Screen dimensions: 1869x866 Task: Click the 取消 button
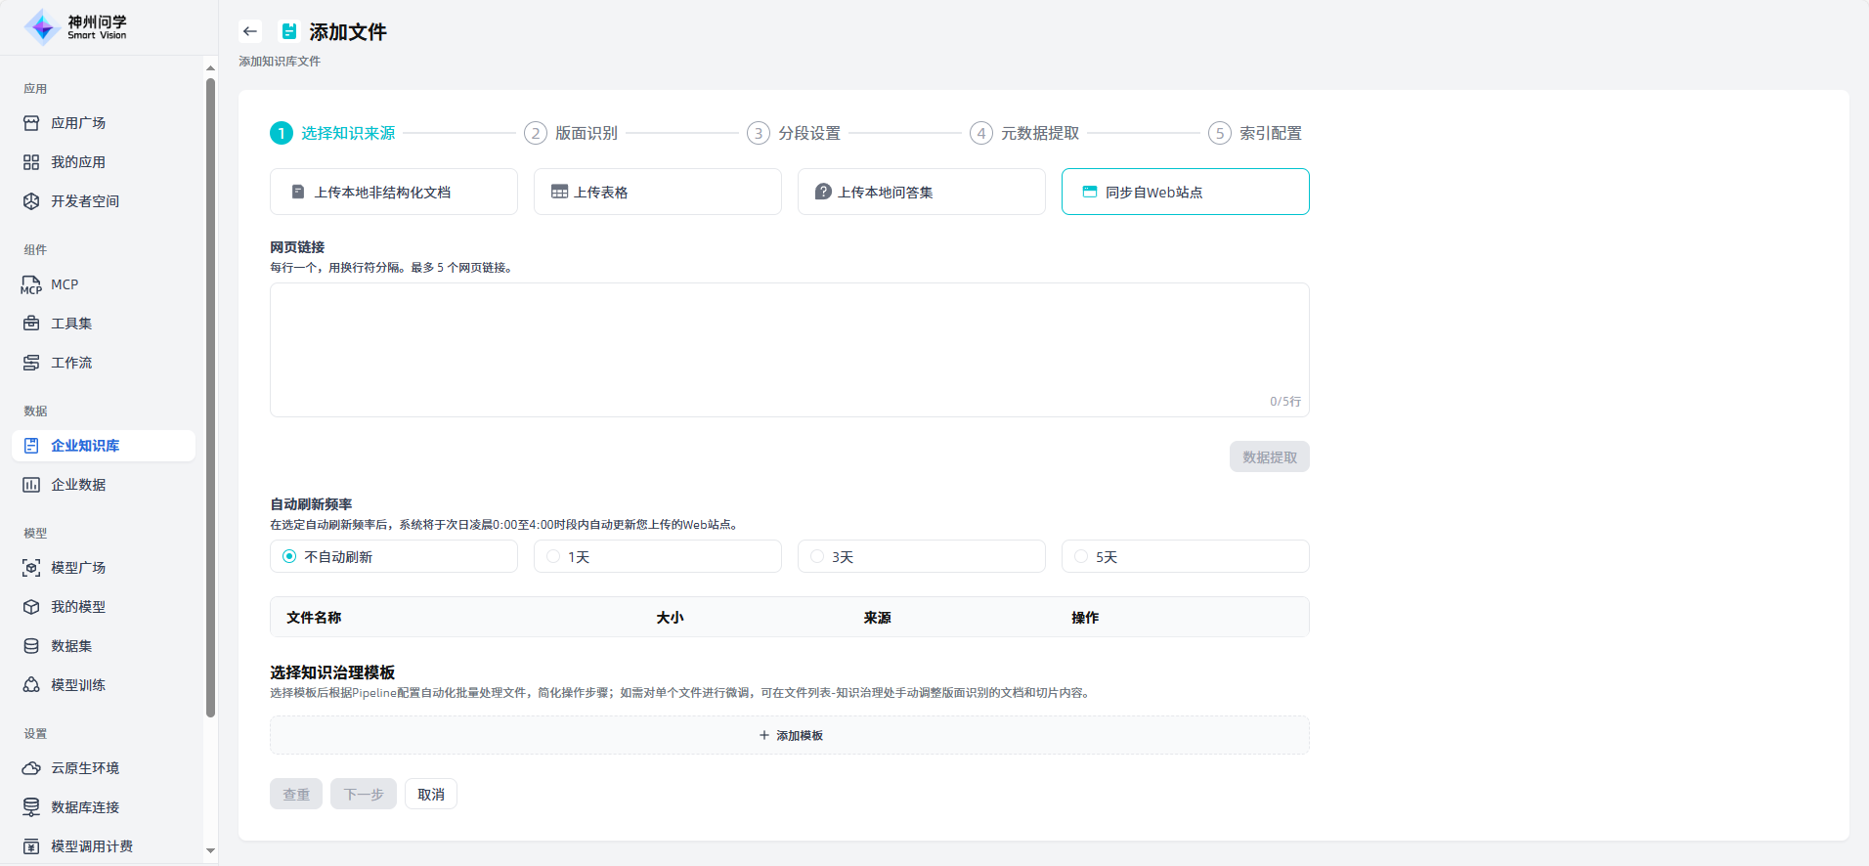[431, 795]
